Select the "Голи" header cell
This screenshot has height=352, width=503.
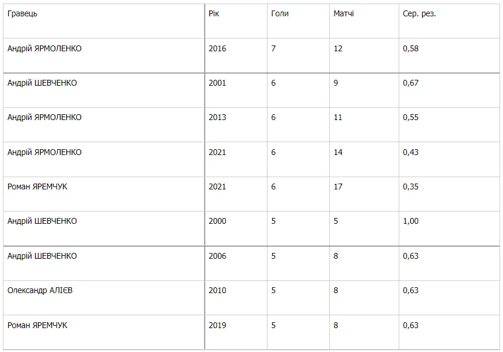(280, 13)
